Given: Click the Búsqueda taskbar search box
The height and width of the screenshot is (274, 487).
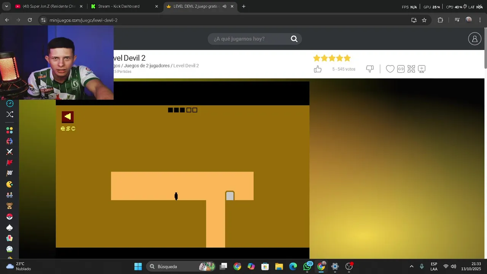Looking at the screenshot, I should (181, 266).
